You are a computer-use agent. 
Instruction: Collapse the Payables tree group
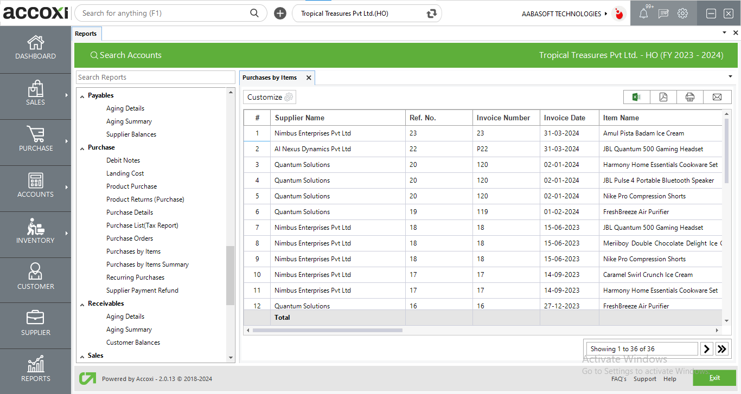[82, 96]
